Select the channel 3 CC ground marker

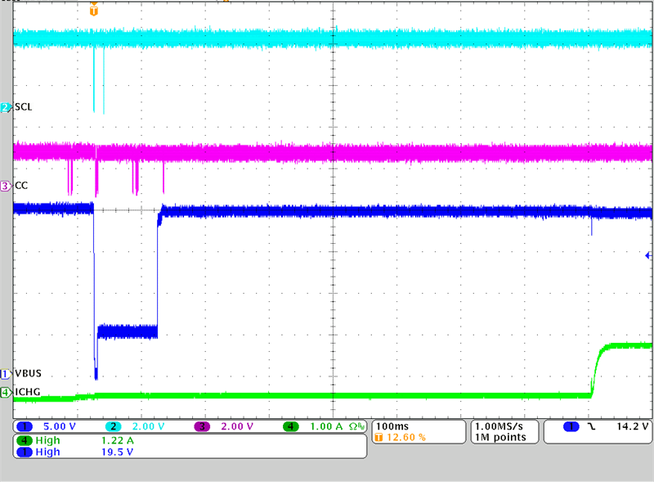click(x=6, y=186)
